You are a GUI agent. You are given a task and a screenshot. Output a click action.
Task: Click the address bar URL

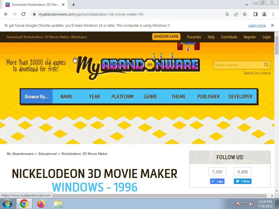tap(91, 14)
